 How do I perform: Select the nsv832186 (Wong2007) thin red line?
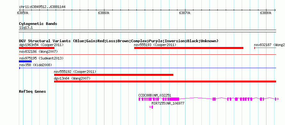[147, 54]
